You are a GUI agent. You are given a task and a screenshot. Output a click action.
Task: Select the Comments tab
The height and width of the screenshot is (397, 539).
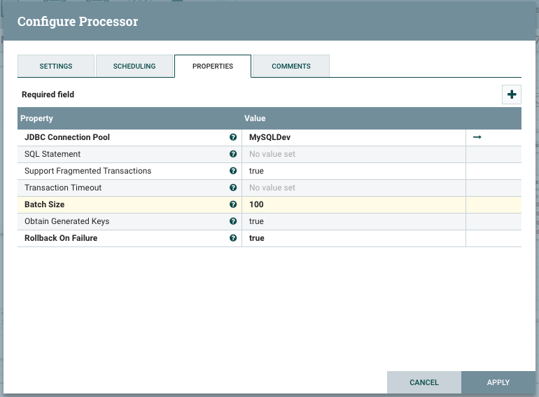point(290,66)
